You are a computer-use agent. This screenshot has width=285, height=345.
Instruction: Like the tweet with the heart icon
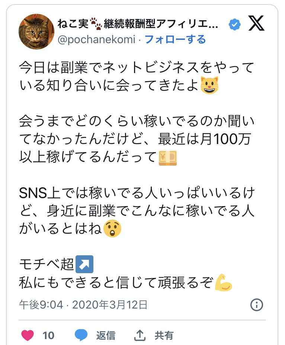coord(28,335)
